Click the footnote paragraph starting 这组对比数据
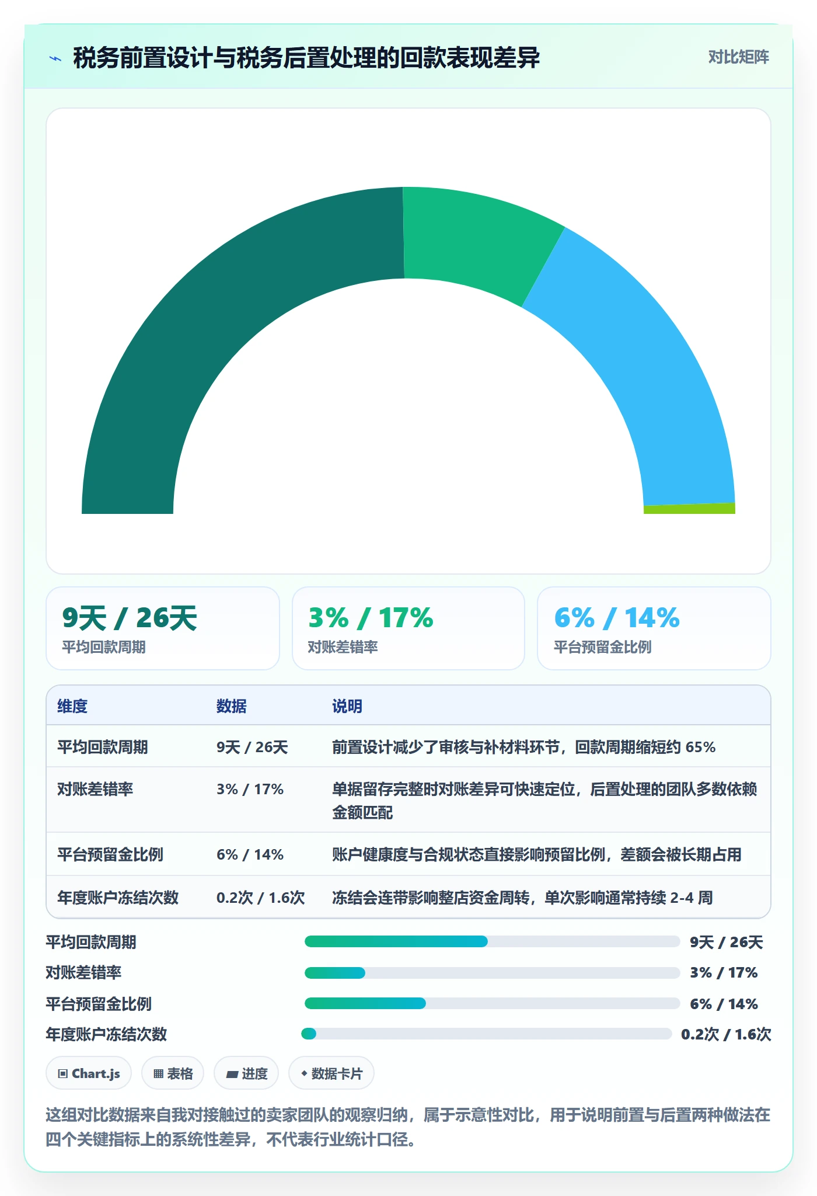817x1196 pixels. point(408,1127)
